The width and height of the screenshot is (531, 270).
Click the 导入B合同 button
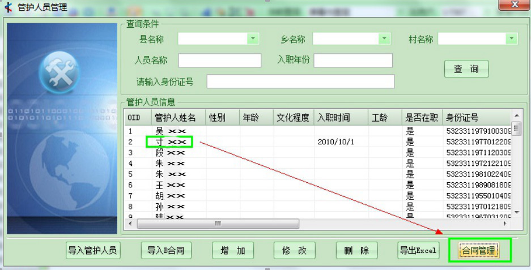[x=165, y=250]
